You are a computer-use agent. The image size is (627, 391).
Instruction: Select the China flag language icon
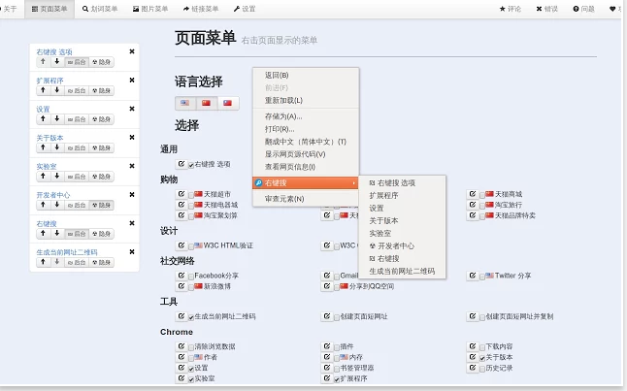click(207, 103)
